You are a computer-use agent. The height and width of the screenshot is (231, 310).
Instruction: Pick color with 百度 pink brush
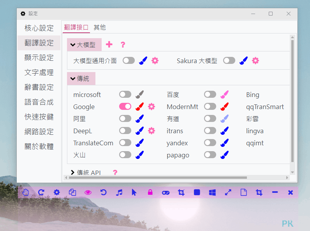(225, 94)
